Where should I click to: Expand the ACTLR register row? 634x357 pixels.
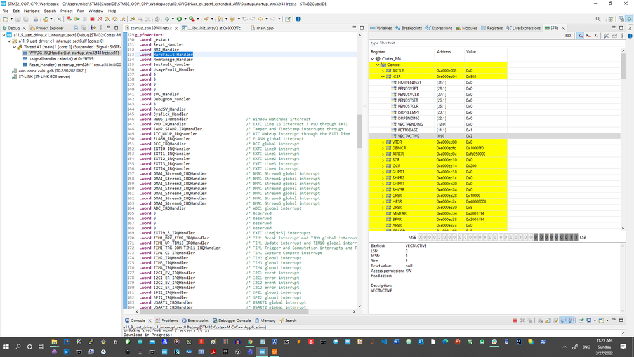pyautogui.click(x=383, y=71)
